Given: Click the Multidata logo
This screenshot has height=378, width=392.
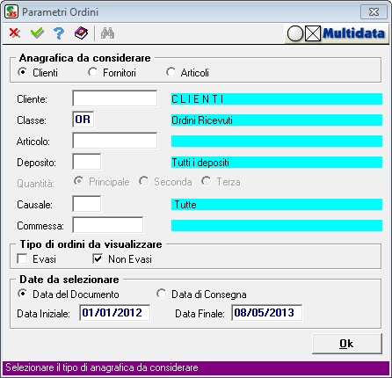Looking at the screenshot, I should click(336, 33).
